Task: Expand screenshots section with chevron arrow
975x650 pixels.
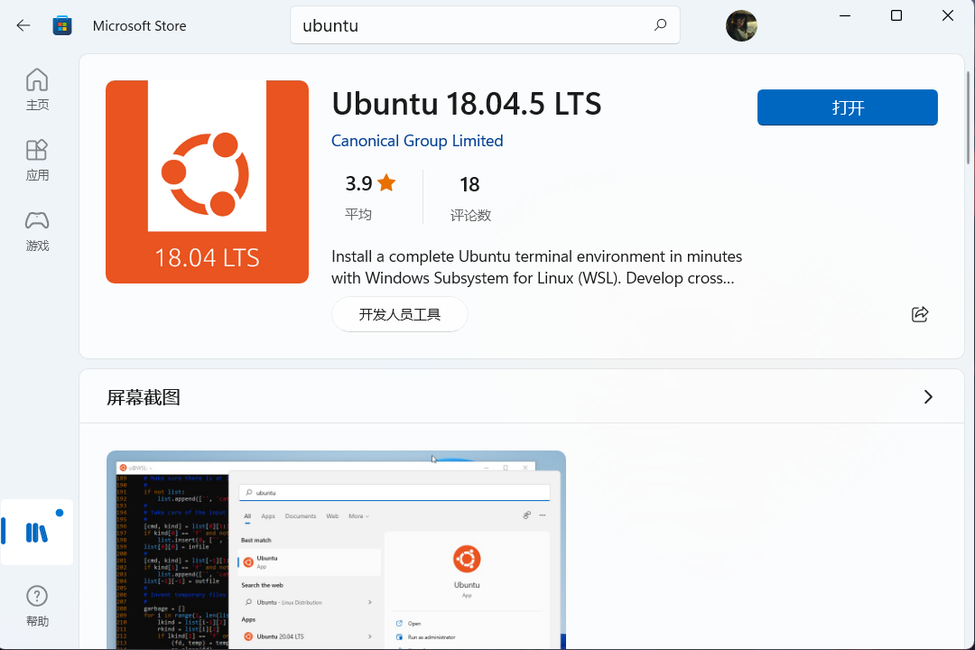Action: (x=928, y=397)
